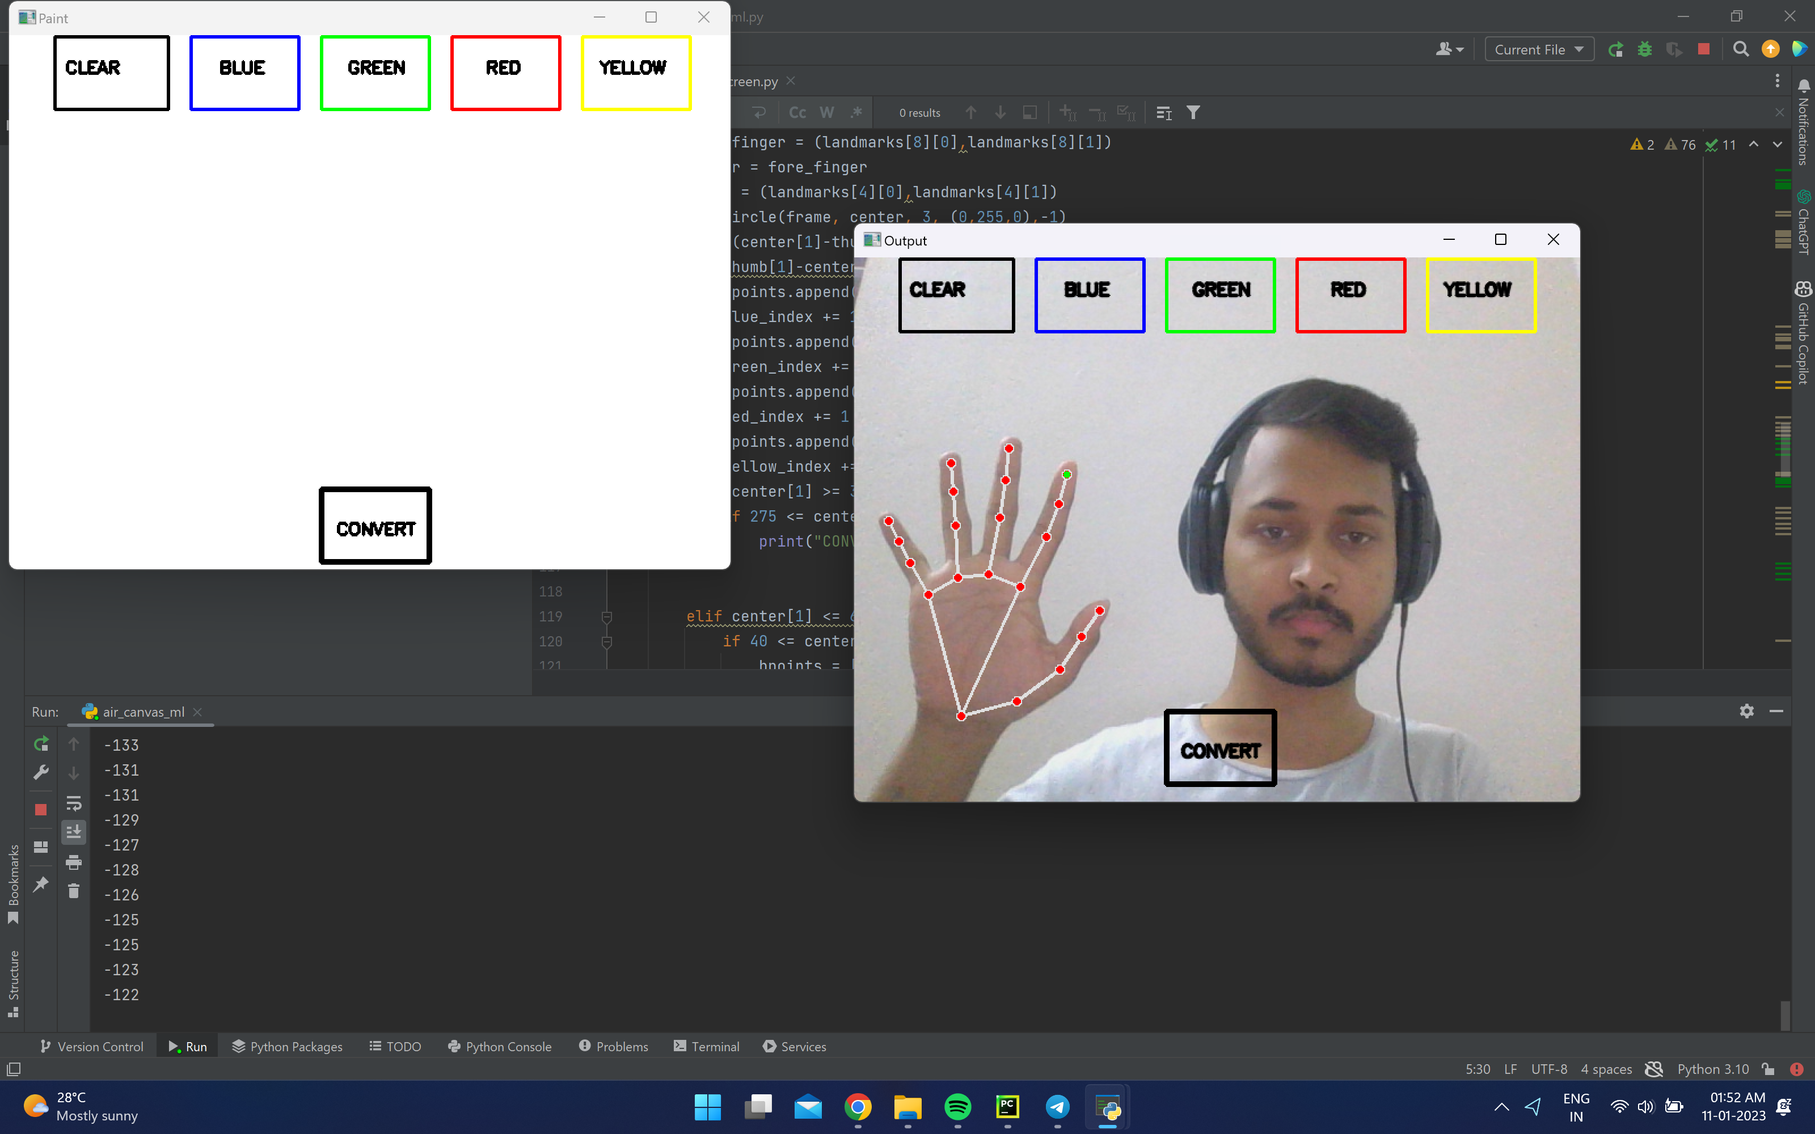Viewport: 1815px width, 1134px height.
Task: Start debugging with the Debug icon
Action: point(1645,49)
